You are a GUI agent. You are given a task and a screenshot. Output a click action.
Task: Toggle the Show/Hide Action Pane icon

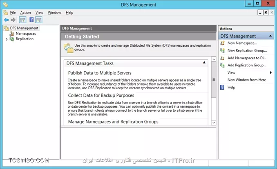(x=39, y=20)
